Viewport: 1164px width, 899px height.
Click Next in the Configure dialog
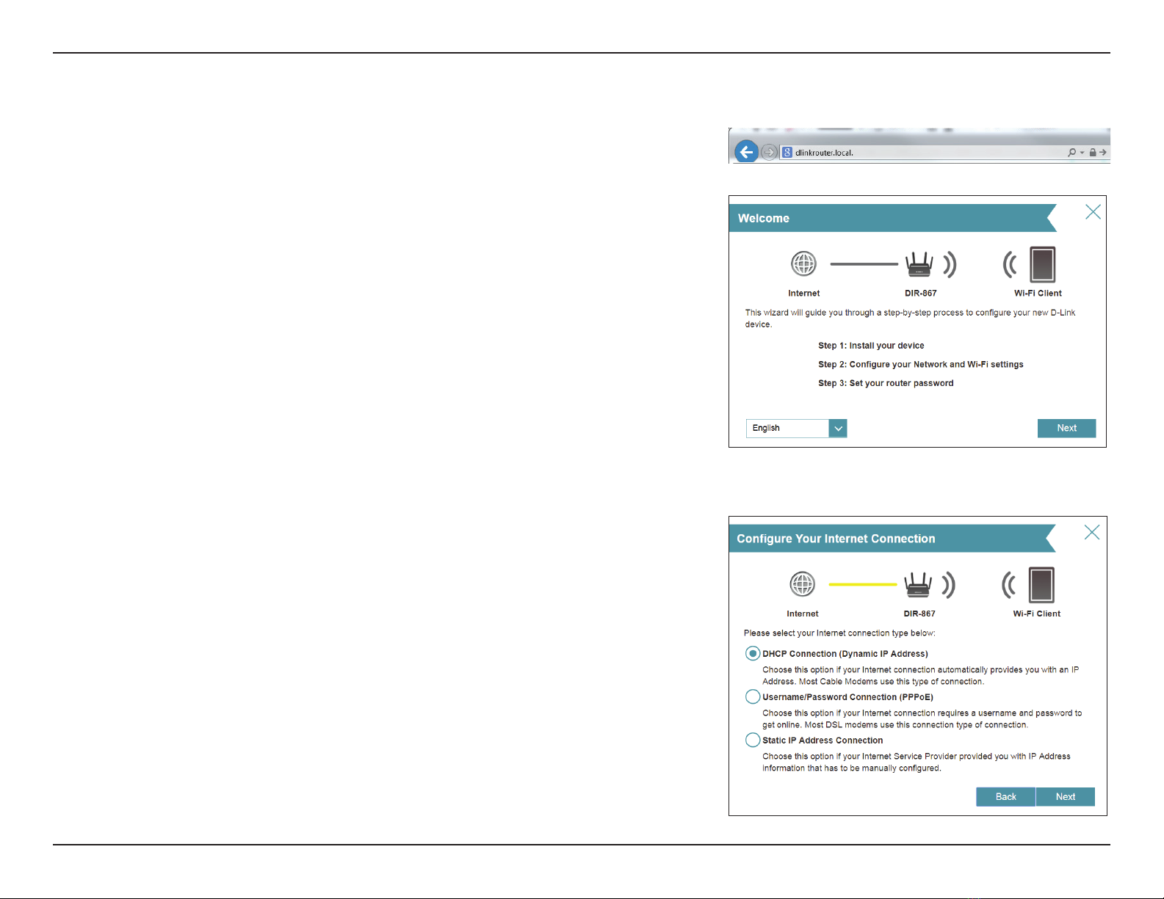tap(1066, 797)
